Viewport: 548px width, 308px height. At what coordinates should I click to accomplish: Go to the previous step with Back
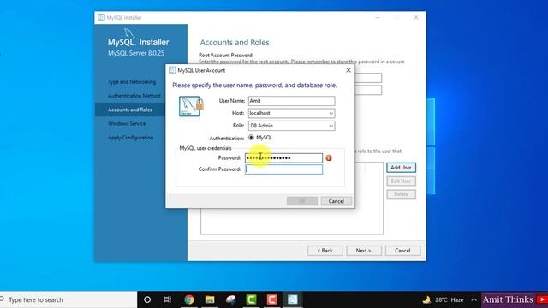coord(325,251)
